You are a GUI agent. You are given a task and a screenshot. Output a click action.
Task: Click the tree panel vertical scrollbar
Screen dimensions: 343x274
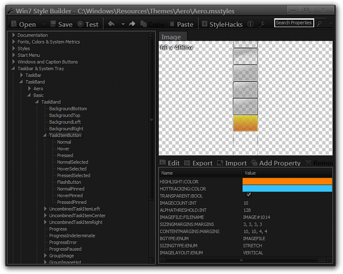(151, 120)
